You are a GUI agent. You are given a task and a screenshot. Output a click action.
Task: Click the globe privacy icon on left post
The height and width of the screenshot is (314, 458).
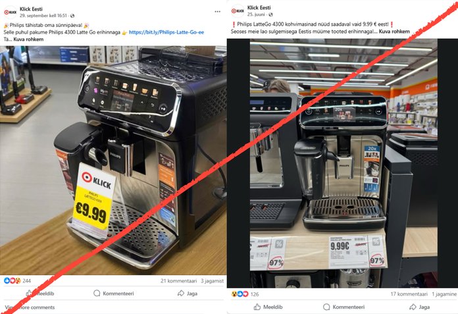[x=72, y=16]
